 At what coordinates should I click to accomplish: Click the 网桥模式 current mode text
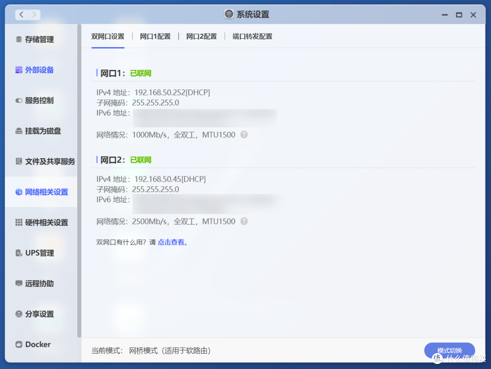(x=170, y=350)
